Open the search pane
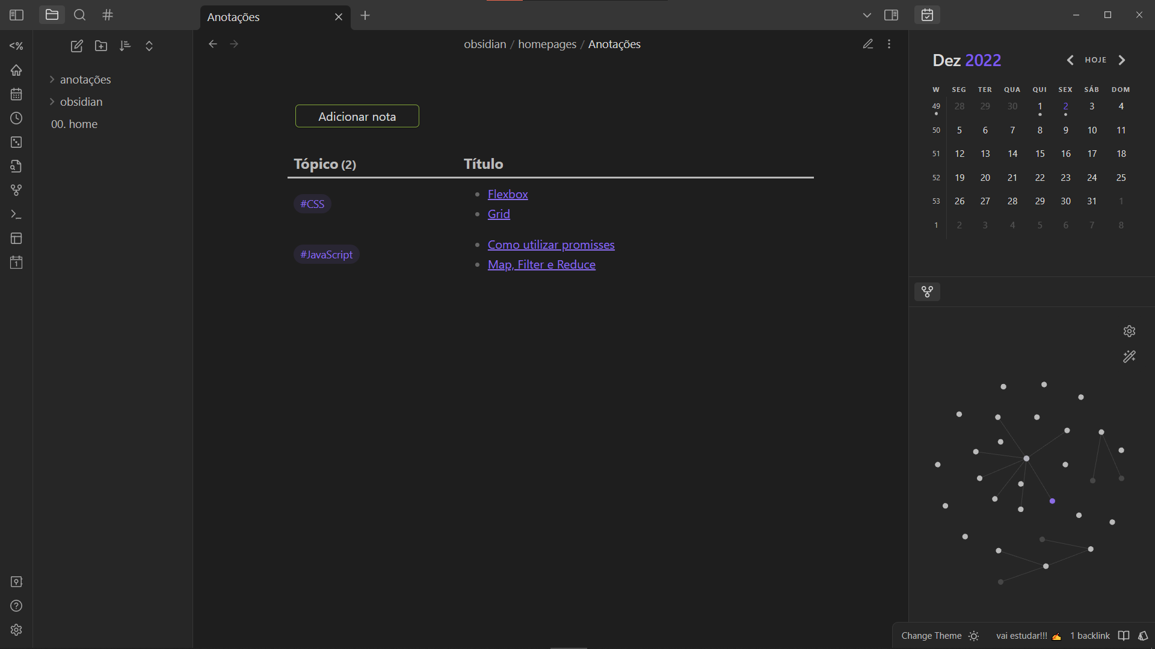The height and width of the screenshot is (649, 1155). 79,15
